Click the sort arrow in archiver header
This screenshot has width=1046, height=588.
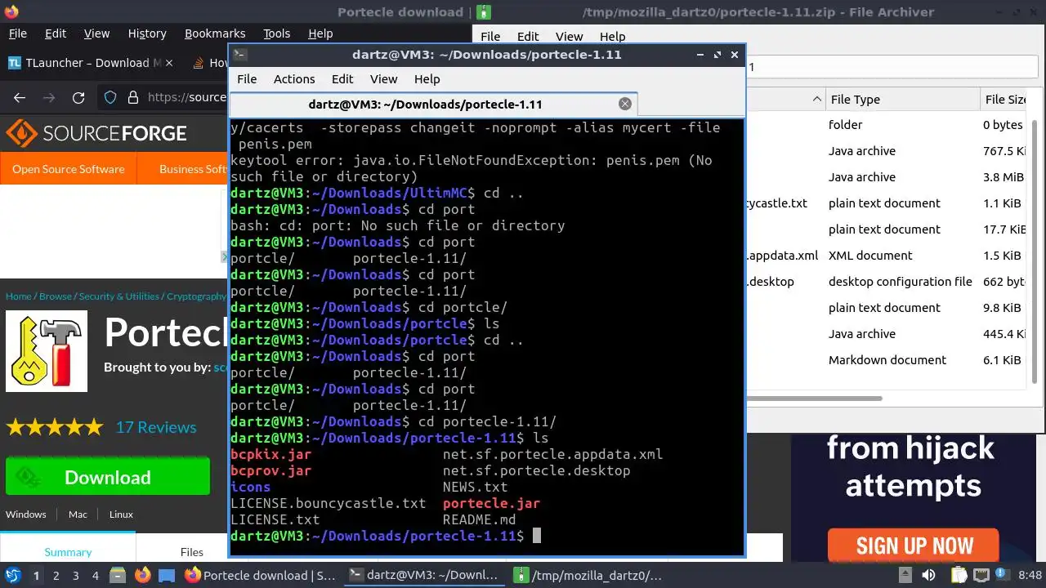coord(817,100)
